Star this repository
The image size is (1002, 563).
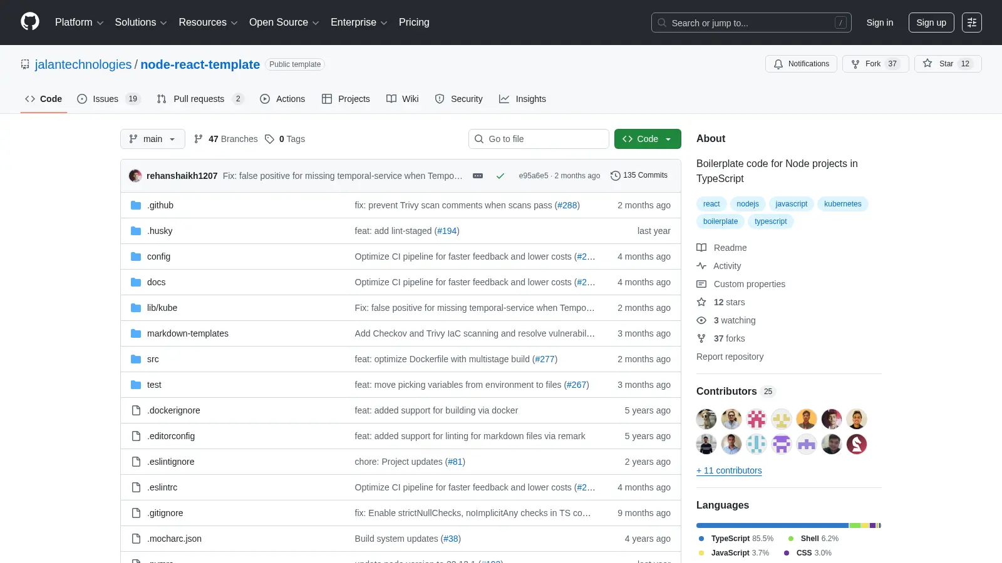pos(948,64)
